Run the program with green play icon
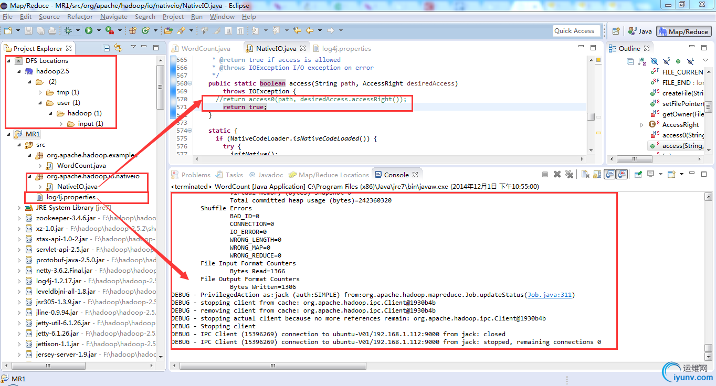Viewport: 716px width, 386px height. click(x=89, y=30)
